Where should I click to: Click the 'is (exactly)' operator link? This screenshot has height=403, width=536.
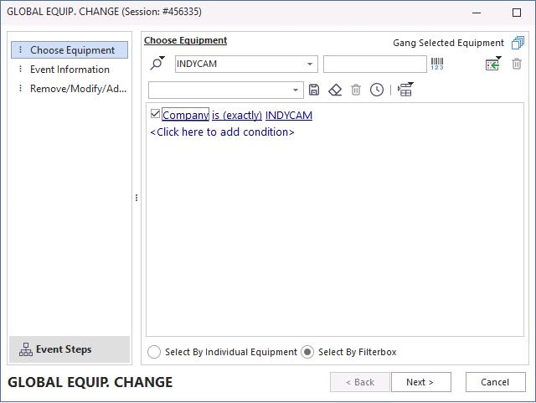[237, 116]
